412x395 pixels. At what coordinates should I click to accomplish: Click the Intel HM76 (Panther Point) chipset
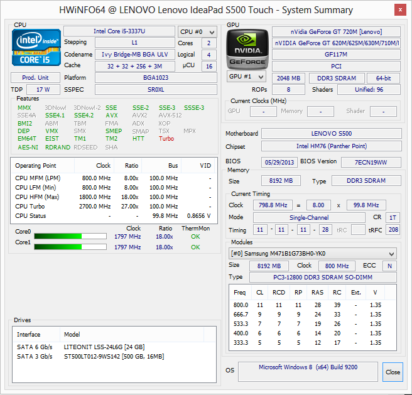click(x=332, y=146)
